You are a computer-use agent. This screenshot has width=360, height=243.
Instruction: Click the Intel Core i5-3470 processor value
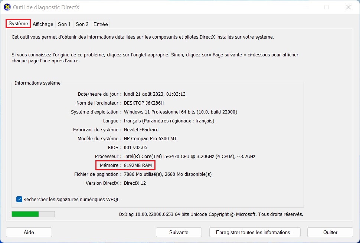(x=190, y=157)
